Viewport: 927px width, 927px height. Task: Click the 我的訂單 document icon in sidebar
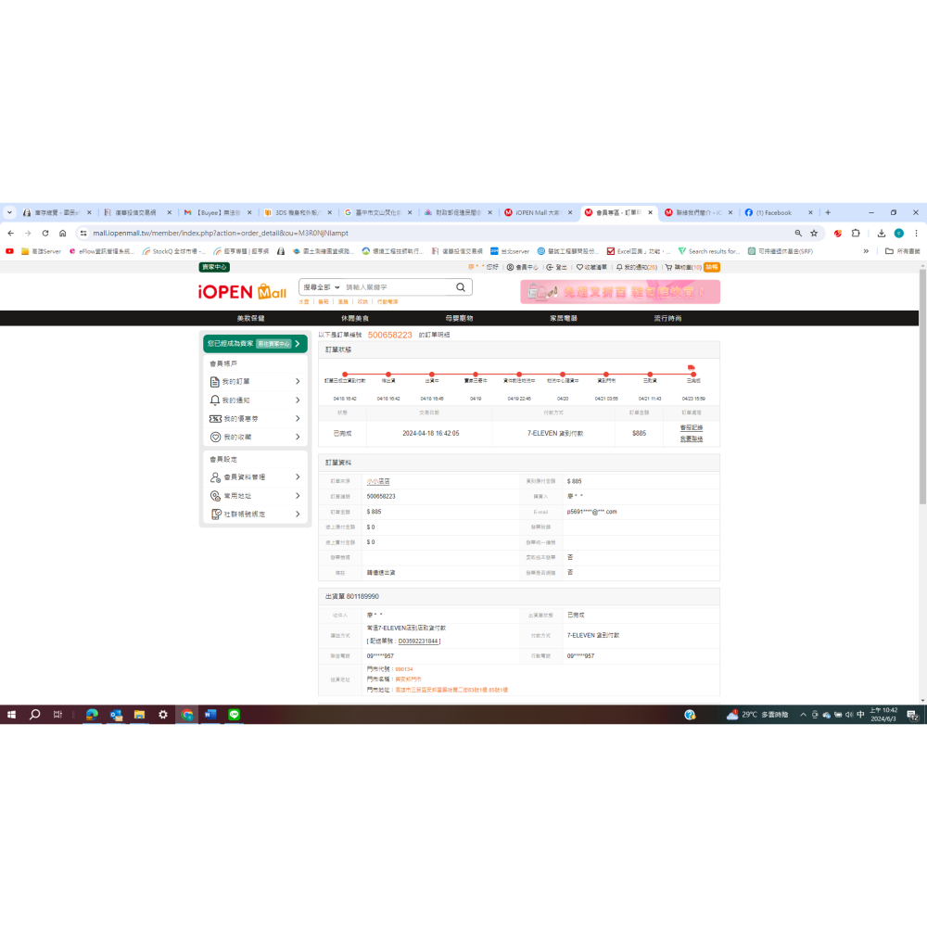pos(215,382)
